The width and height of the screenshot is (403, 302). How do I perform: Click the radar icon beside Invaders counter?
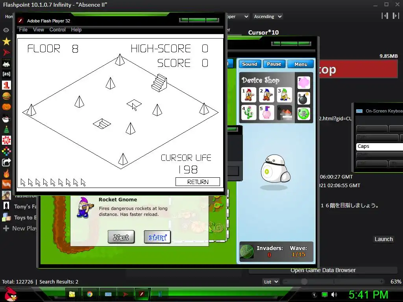click(247, 251)
